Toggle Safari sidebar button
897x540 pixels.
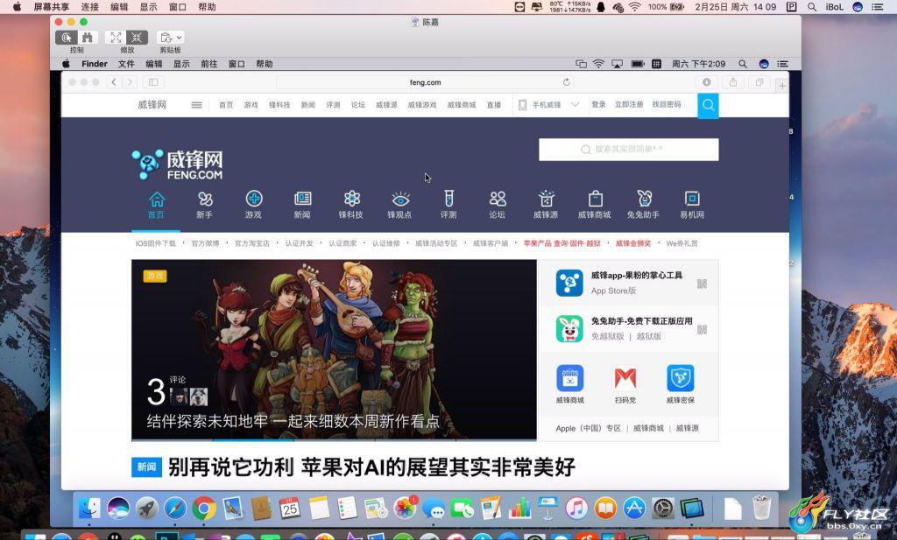click(x=153, y=82)
